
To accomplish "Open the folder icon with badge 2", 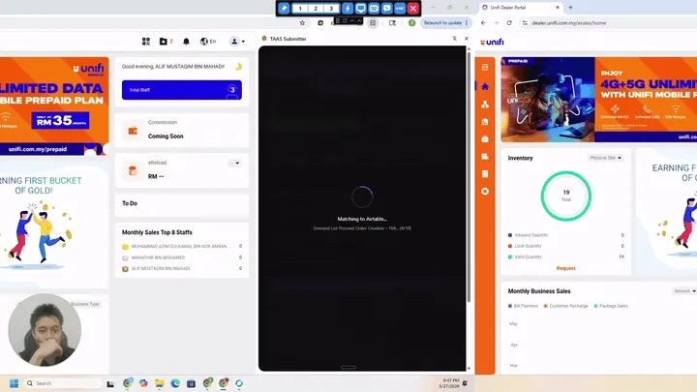I will point(166,42).
